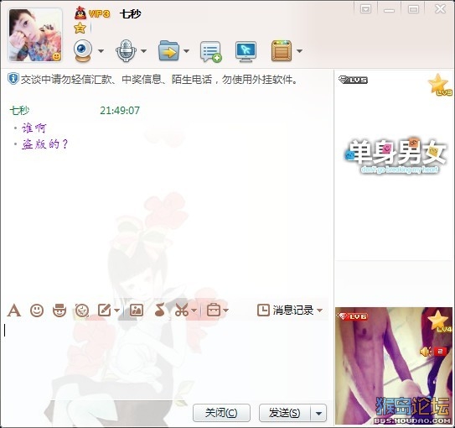The width and height of the screenshot is (455, 428).
Task: Open the font settings A icon
Action: point(14,311)
